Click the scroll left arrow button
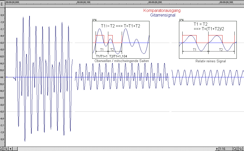 pyautogui.click(x=10, y=149)
